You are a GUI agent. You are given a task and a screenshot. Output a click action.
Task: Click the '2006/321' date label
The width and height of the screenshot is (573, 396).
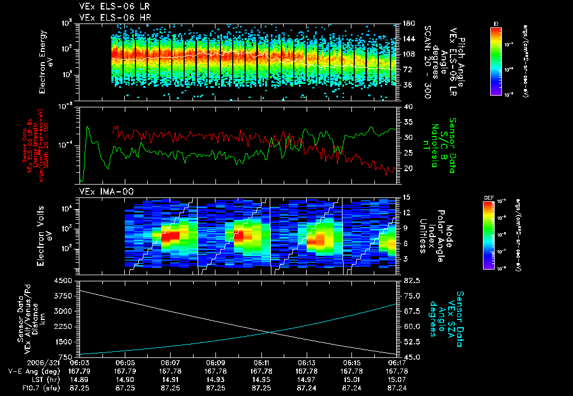tap(43, 364)
